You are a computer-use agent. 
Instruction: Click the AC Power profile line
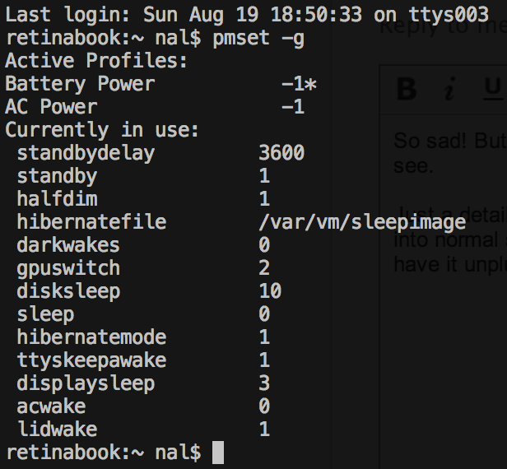point(51,107)
